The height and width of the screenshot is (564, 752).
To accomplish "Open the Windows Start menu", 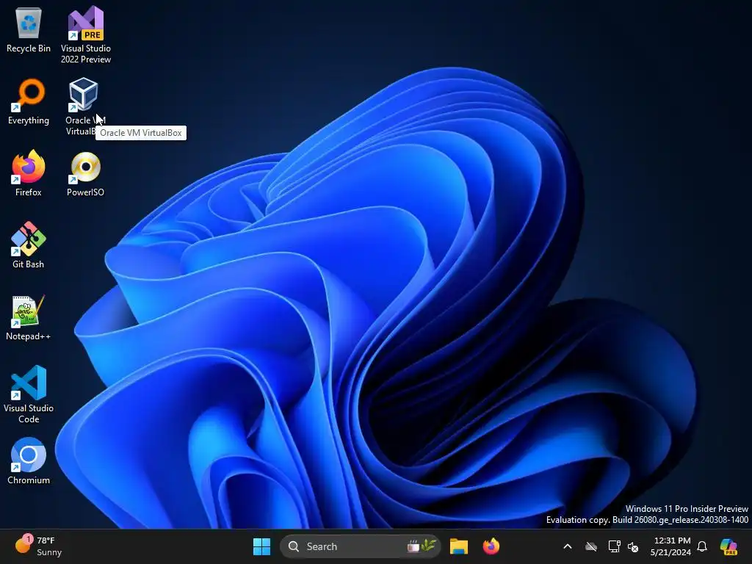I will [x=262, y=546].
